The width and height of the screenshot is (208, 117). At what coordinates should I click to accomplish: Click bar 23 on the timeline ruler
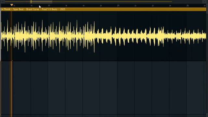point(153,6)
